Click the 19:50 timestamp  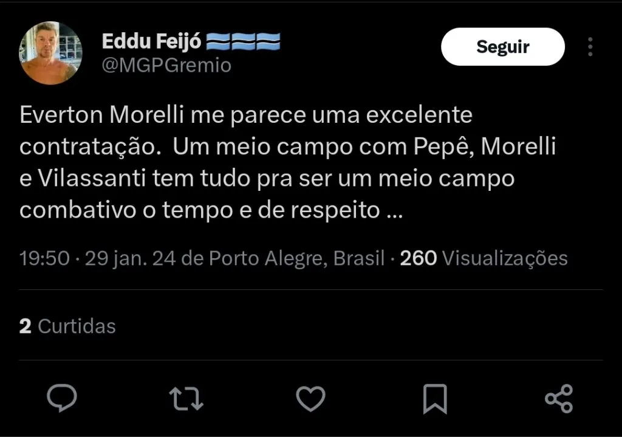(x=44, y=258)
